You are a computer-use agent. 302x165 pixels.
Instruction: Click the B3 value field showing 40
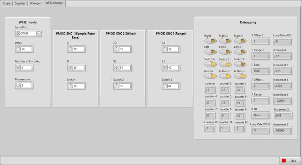pyautogui.click(x=173, y=67)
